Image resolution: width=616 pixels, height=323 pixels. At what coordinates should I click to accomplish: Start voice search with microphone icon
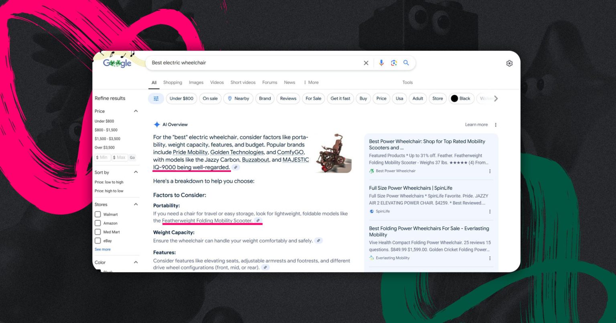381,63
